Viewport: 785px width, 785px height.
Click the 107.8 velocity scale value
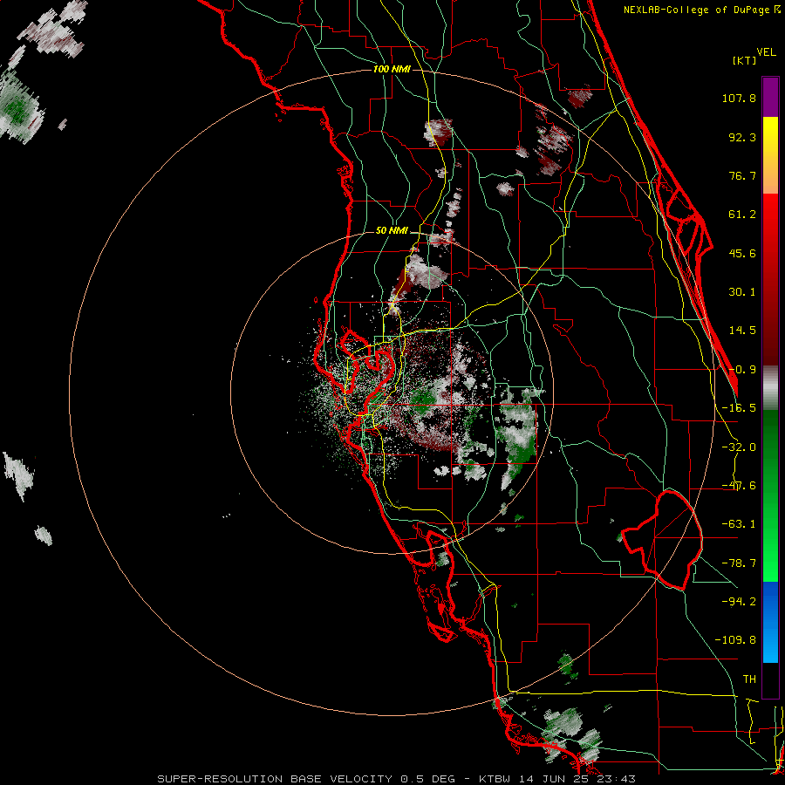[739, 98]
